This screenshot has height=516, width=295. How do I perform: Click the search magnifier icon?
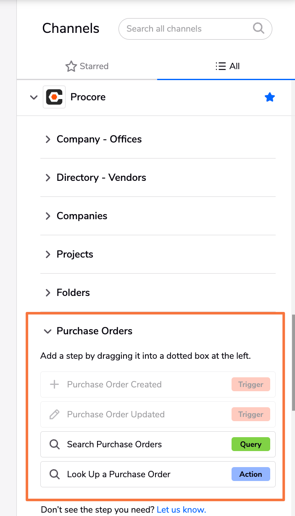point(258,29)
